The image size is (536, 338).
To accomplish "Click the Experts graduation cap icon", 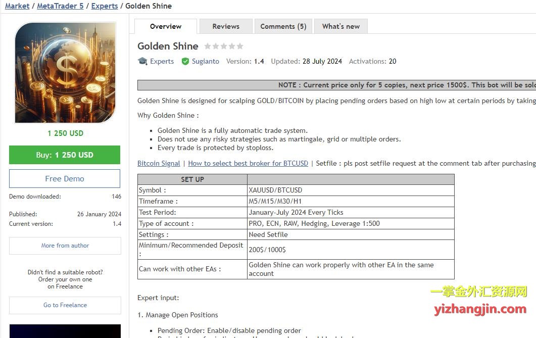I will pos(142,61).
